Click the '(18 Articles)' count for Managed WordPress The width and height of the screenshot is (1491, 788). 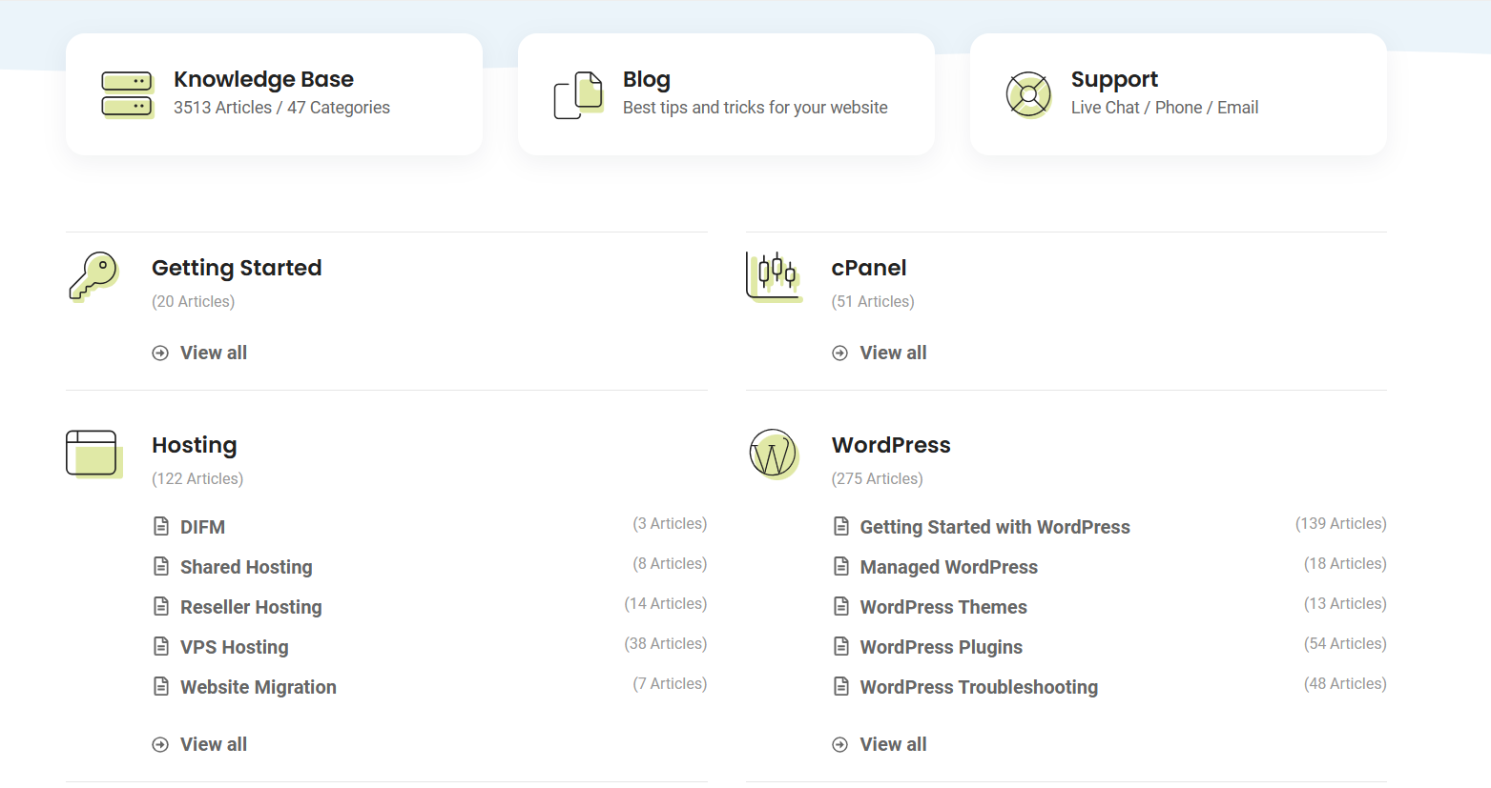click(1345, 563)
